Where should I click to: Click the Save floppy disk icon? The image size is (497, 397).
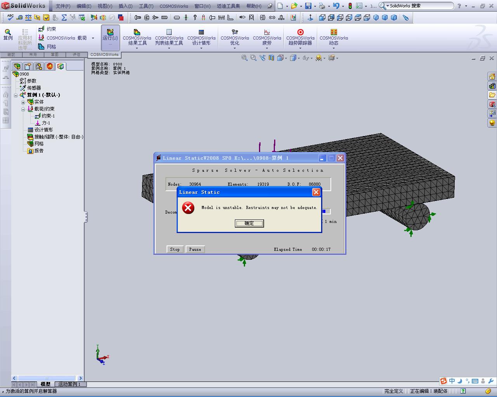[308, 6]
